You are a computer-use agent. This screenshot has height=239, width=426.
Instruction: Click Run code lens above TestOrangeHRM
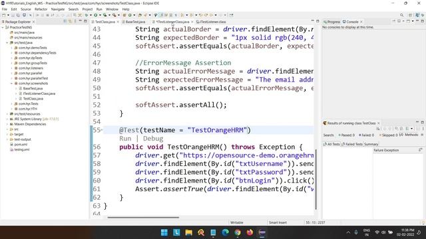[125, 139]
